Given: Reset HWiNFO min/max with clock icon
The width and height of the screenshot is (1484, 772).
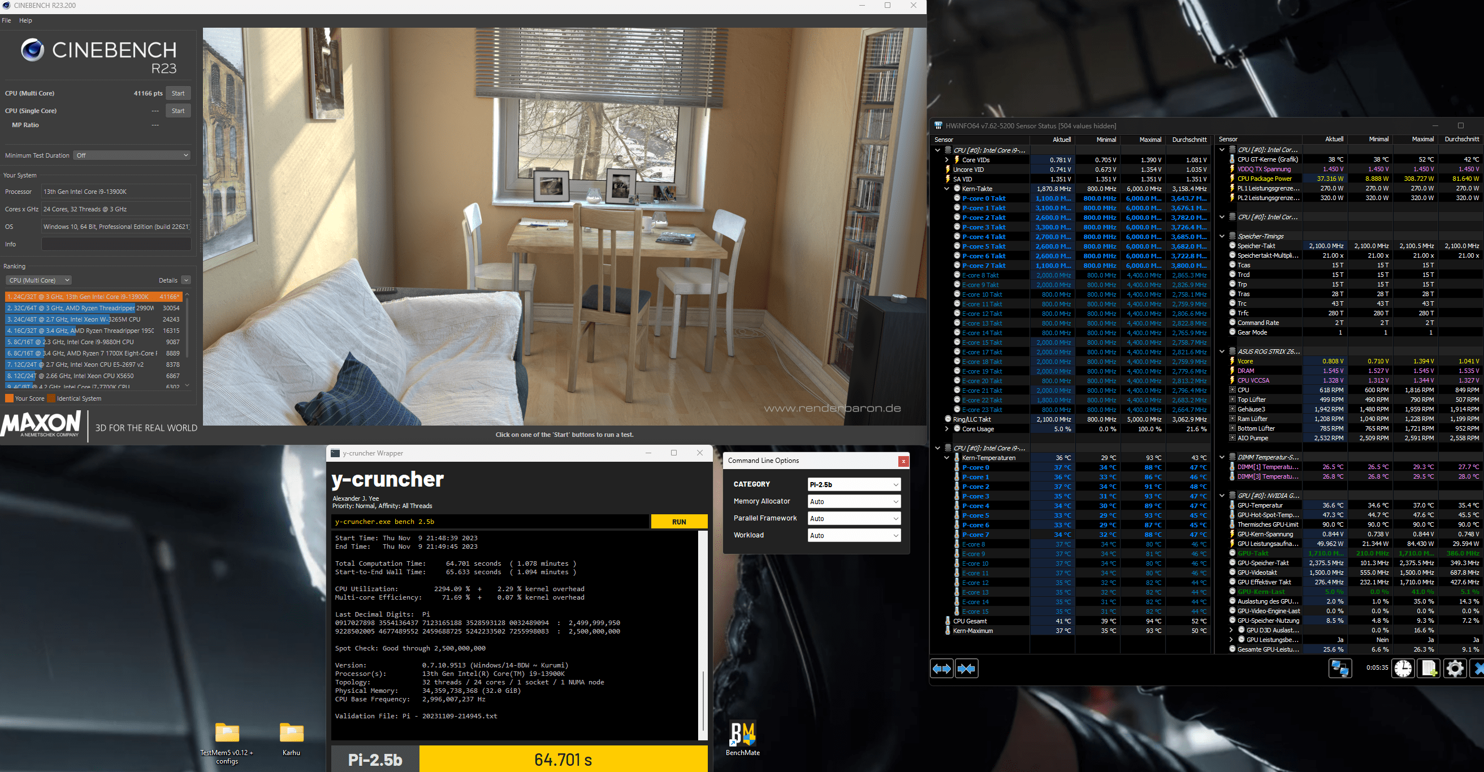Looking at the screenshot, I should [x=1403, y=669].
